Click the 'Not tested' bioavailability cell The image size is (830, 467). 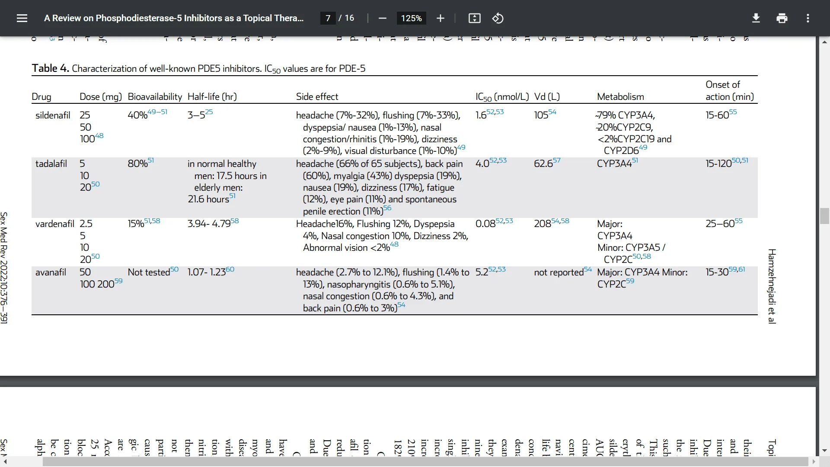[149, 272]
